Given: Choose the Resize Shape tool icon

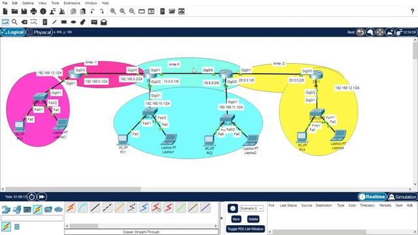Looking at the screenshot, I should [x=33, y=22].
